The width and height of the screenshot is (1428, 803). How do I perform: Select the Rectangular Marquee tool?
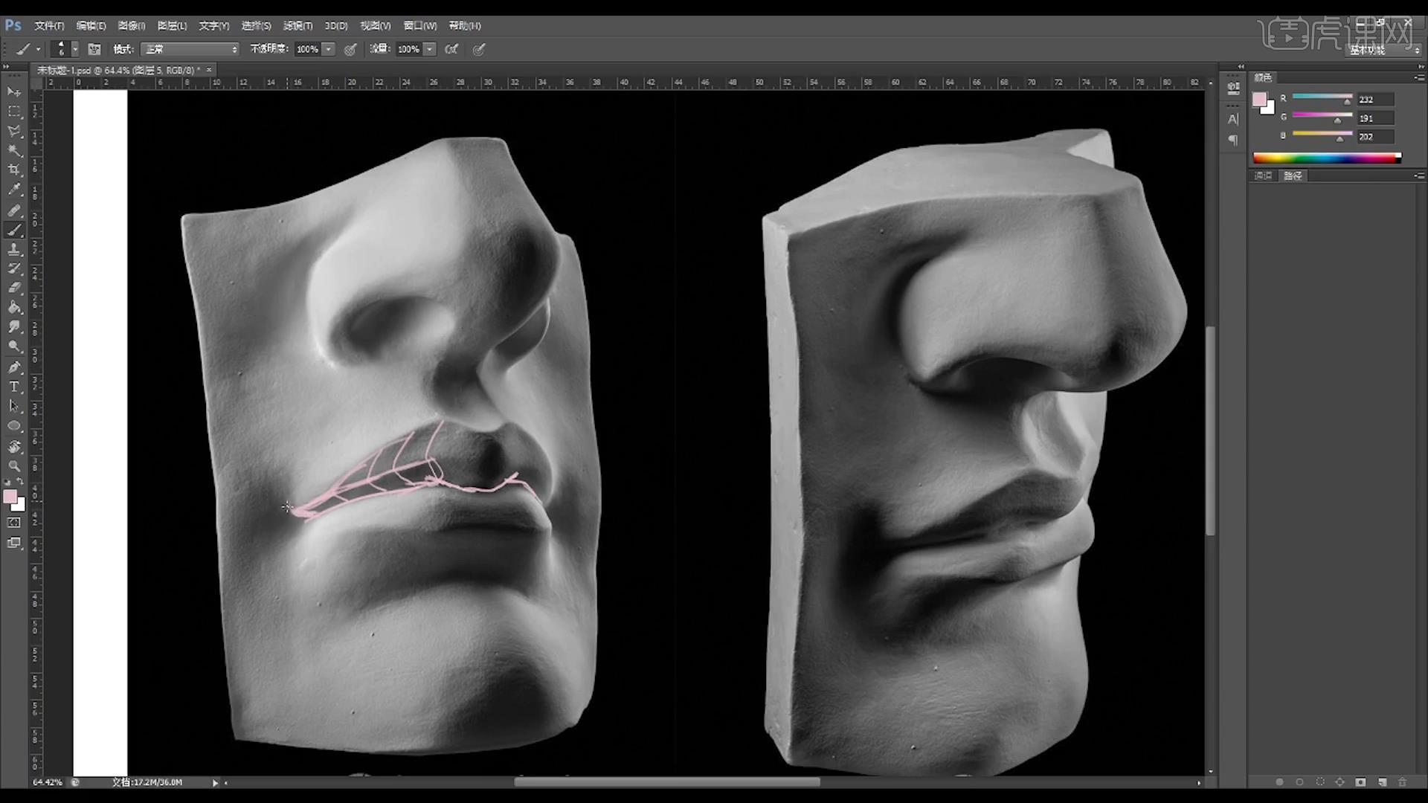[14, 112]
